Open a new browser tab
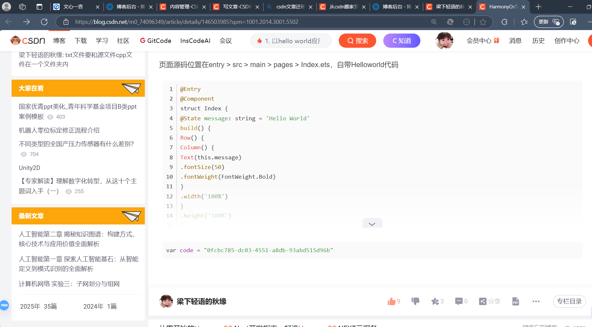 538,6
